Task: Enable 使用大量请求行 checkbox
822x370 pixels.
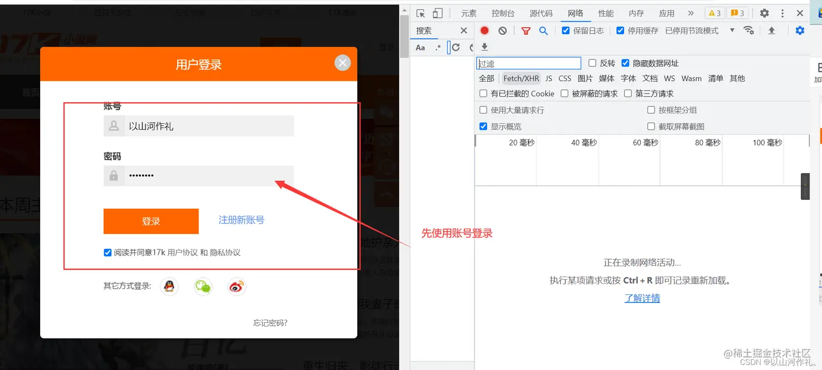Action: [x=483, y=110]
